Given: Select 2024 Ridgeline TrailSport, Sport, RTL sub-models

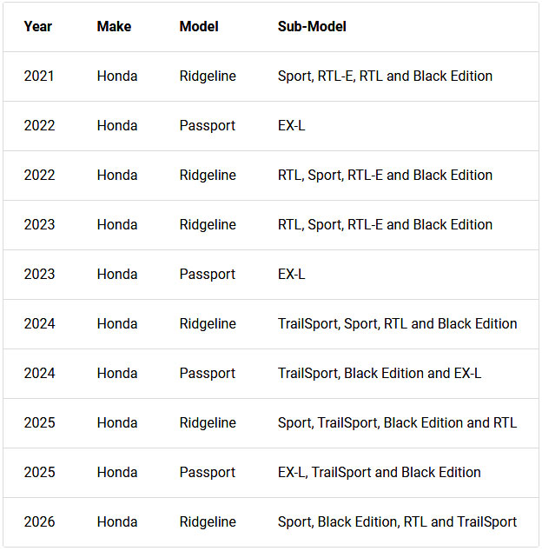Looking at the screenshot, I should tap(397, 324).
